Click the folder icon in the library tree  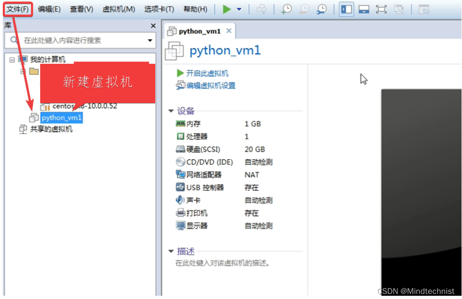tap(34, 71)
